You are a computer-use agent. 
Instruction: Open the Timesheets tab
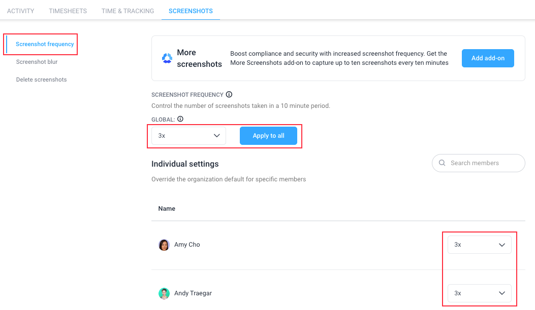68,11
